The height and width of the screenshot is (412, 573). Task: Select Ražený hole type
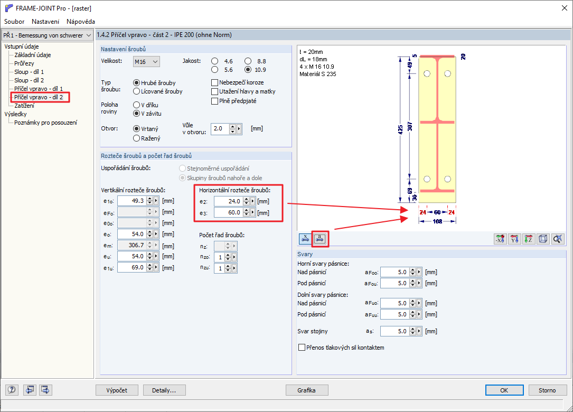pyautogui.click(x=137, y=138)
